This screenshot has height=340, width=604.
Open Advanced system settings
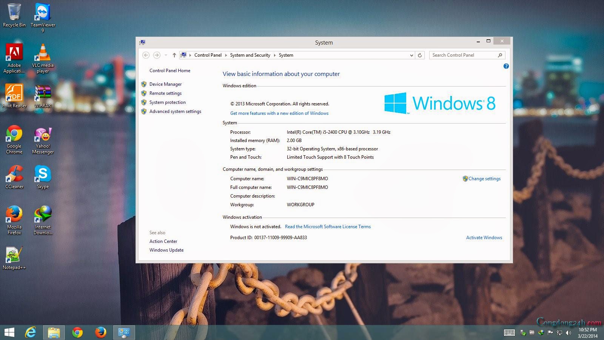tap(175, 111)
